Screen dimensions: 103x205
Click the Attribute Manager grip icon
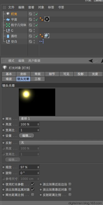point(4,61)
